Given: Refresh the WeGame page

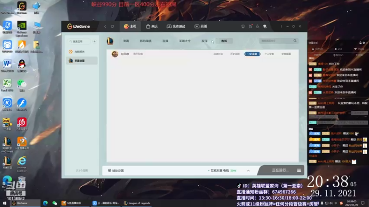Looking at the screenshot, I should [113, 26].
